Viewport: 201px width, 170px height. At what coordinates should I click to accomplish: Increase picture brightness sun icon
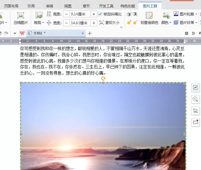(x=129, y=23)
